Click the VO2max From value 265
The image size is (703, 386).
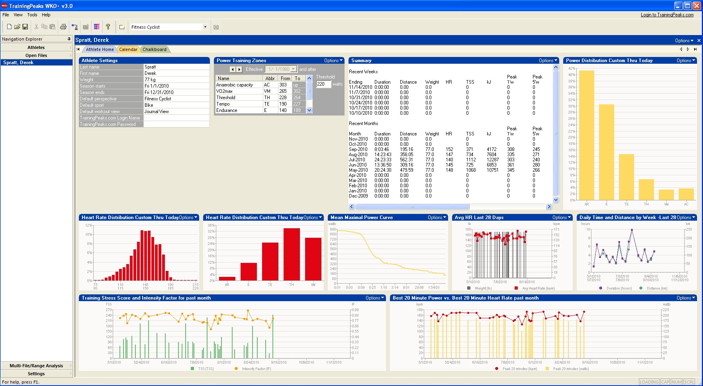click(283, 91)
